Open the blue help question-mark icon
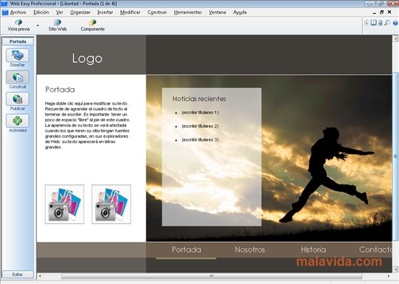This screenshot has width=399, height=284. (x=395, y=23)
